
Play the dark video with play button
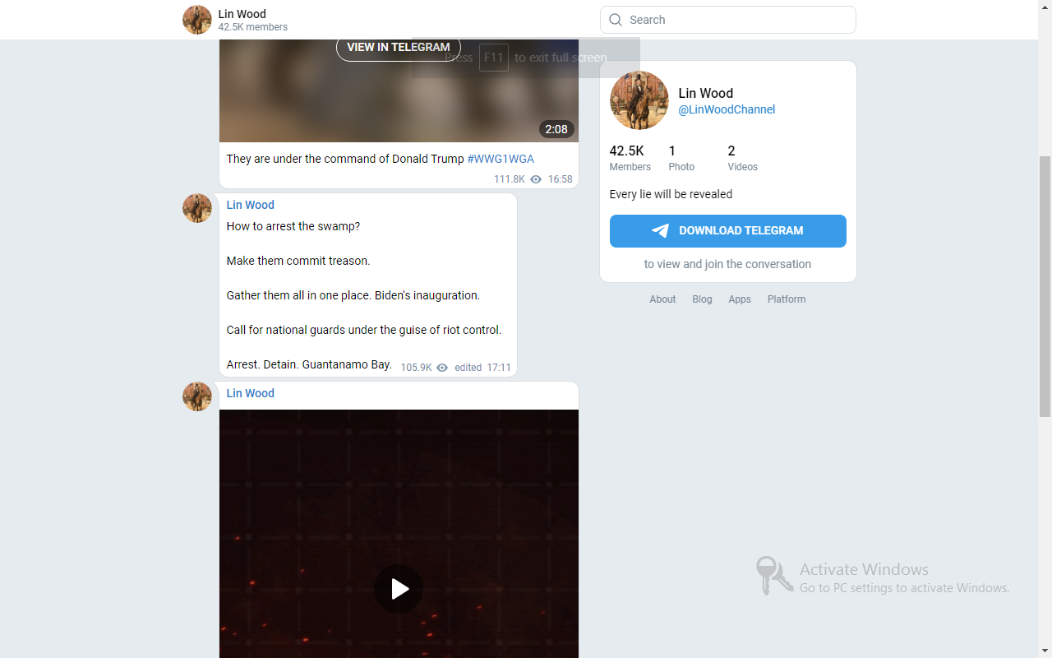coord(399,589)
